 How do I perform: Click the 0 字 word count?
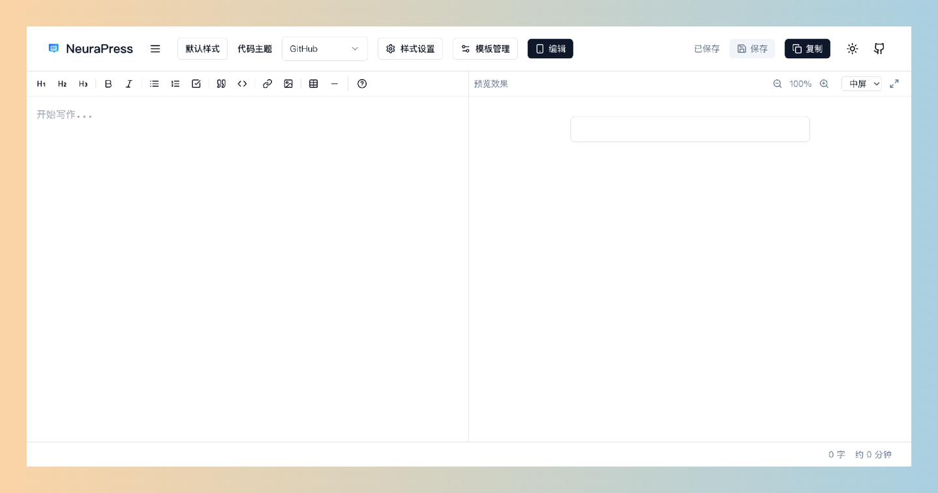click(x=837, y=455)
